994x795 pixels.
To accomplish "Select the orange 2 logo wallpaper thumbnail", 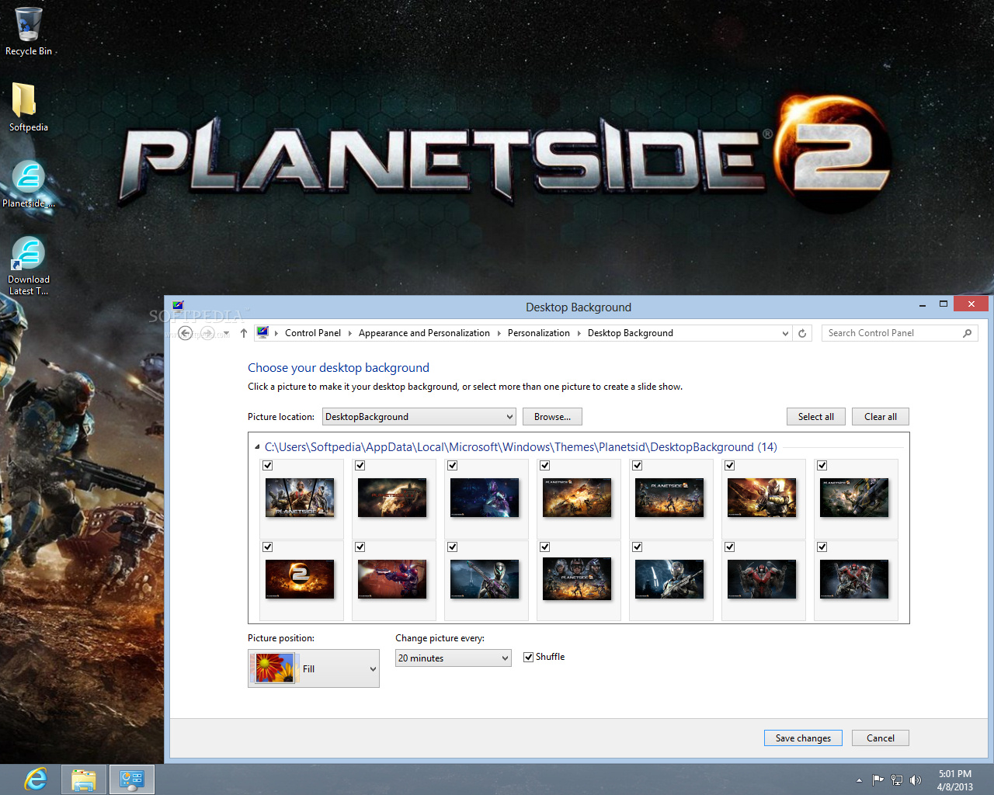I will [300, 579].
